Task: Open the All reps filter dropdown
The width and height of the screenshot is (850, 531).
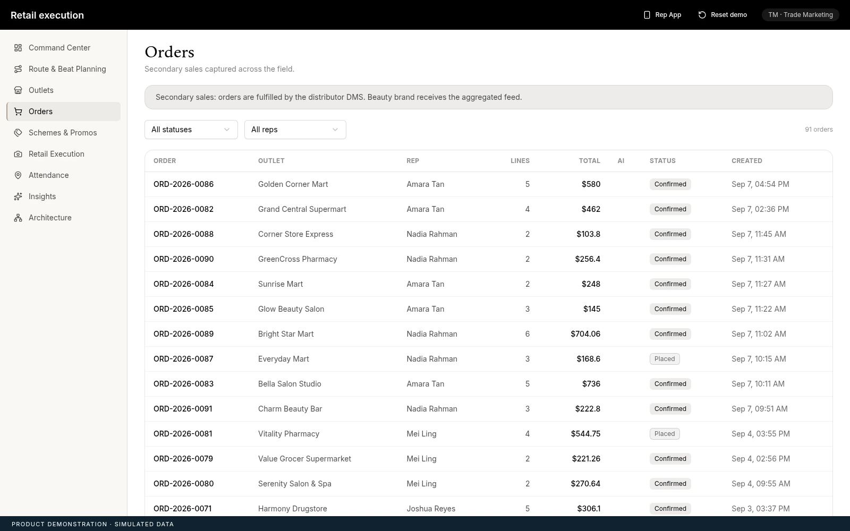Action: (295, 130)
